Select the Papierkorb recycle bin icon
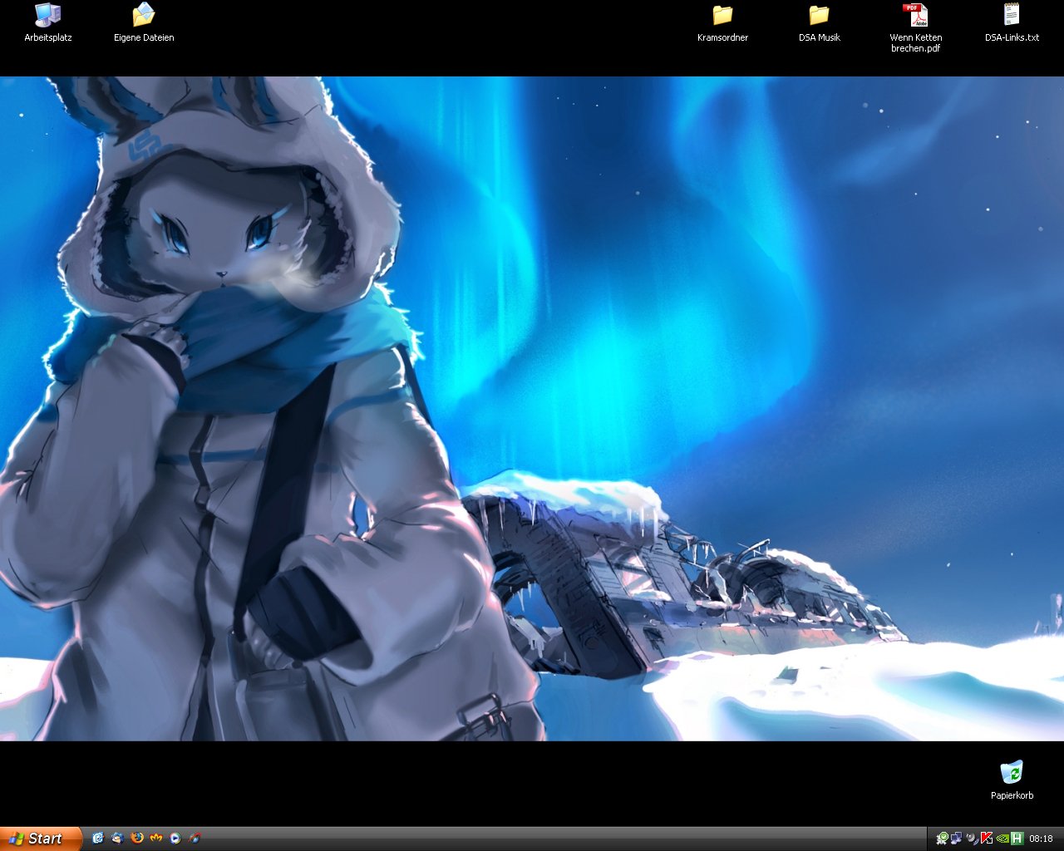 pos(1012,780)
